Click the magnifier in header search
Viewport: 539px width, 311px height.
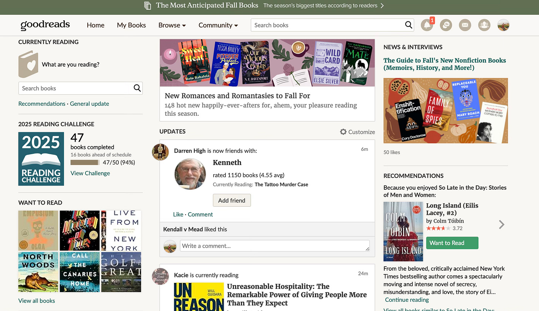[408, 25]
